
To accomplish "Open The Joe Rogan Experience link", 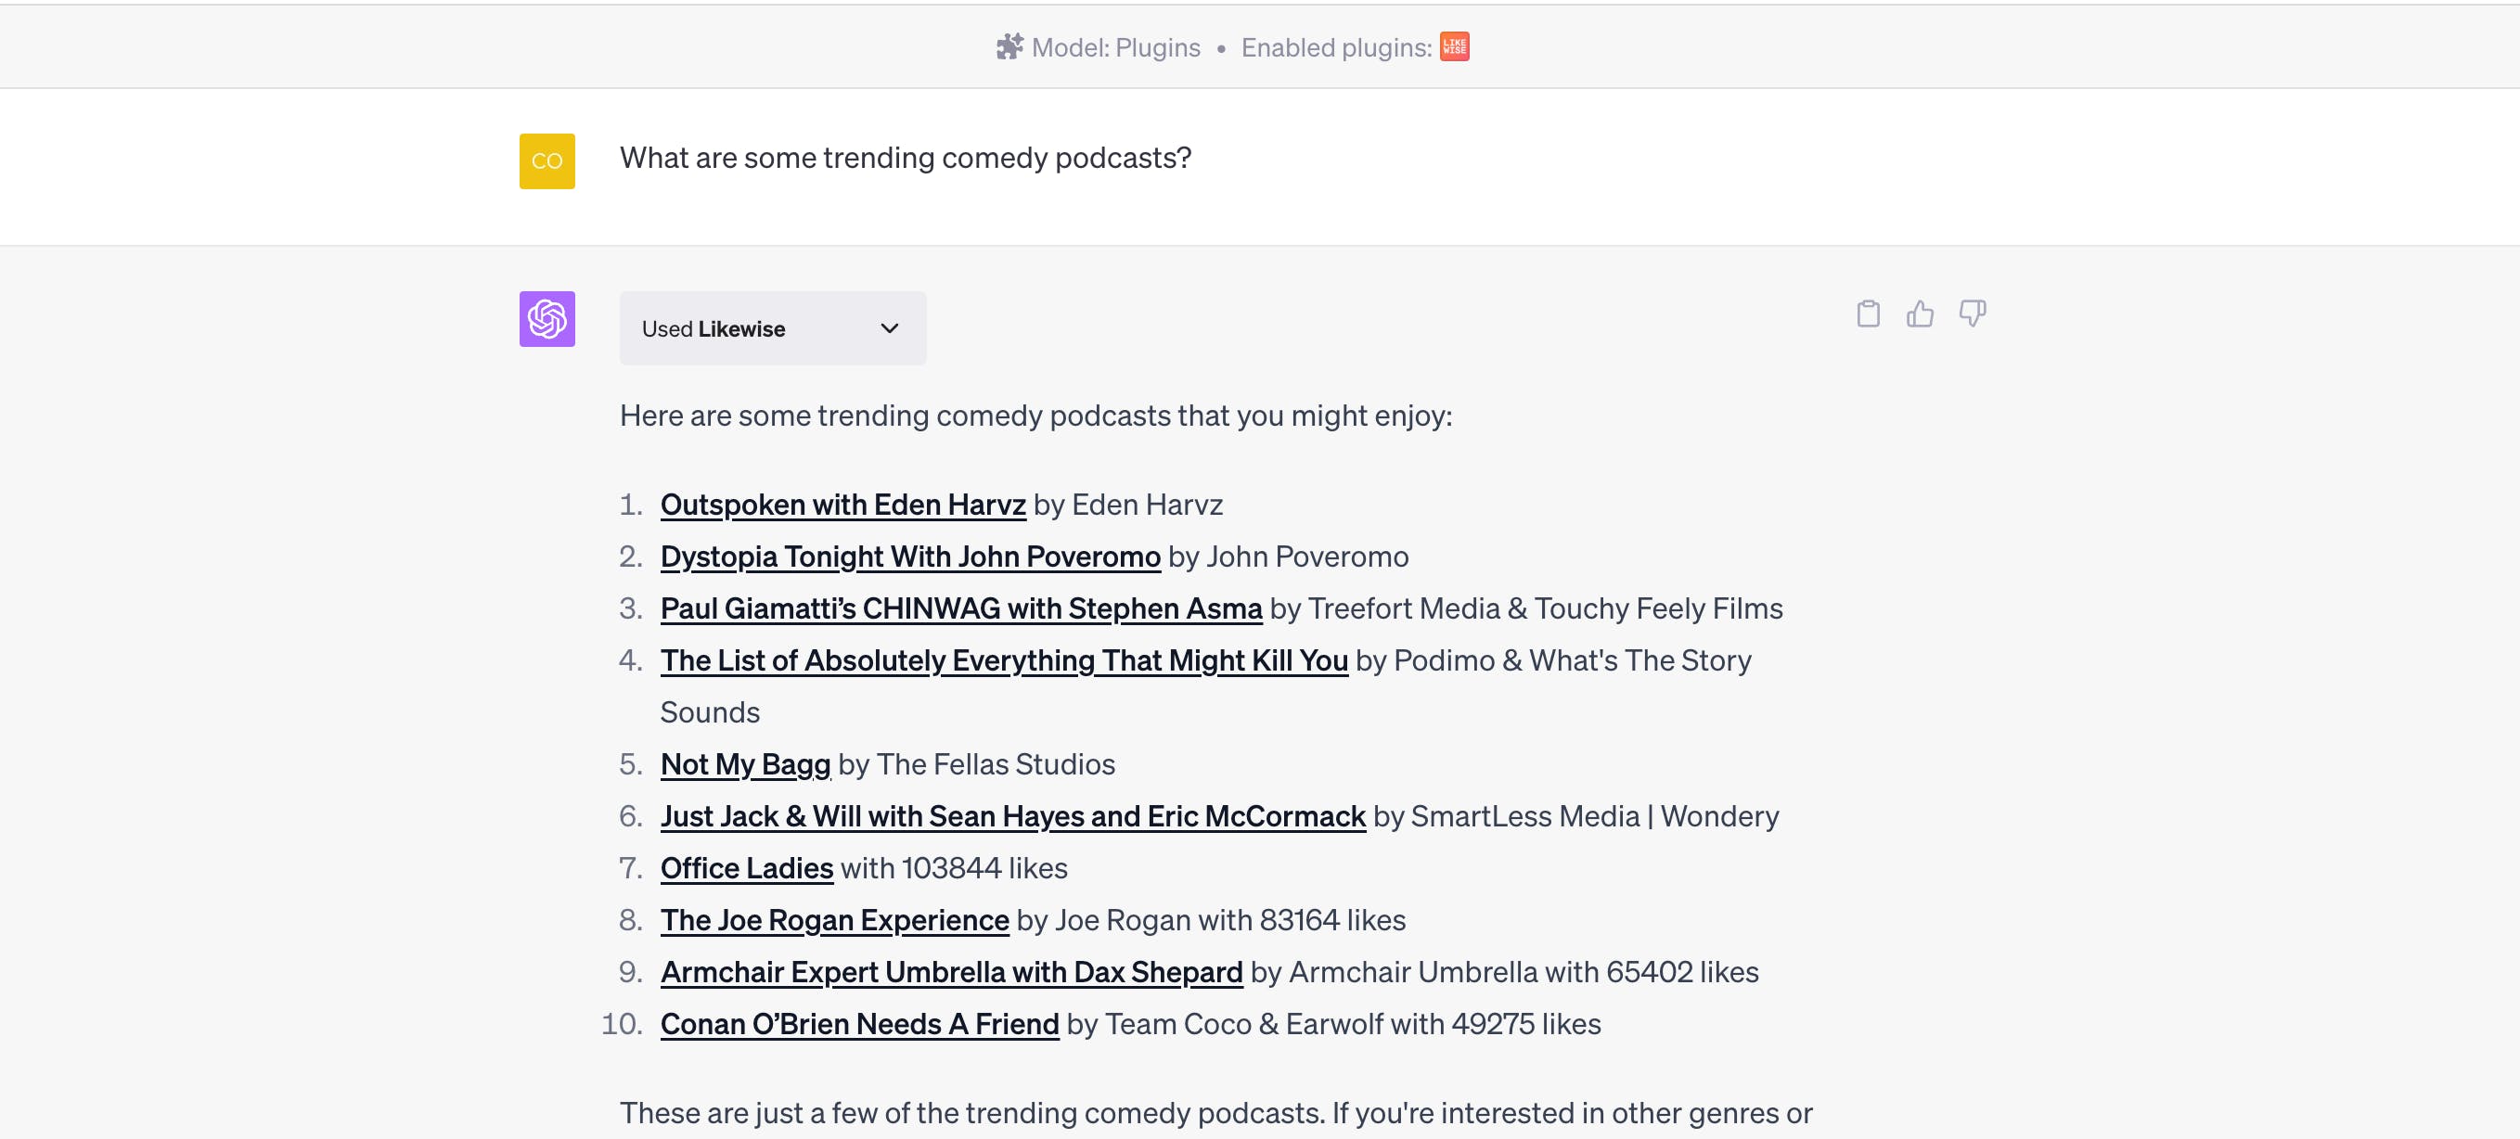I will tap(834, 920).
